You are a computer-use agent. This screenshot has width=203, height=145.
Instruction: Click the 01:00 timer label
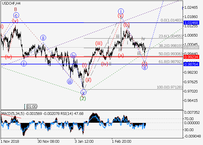tap(32, 106)
